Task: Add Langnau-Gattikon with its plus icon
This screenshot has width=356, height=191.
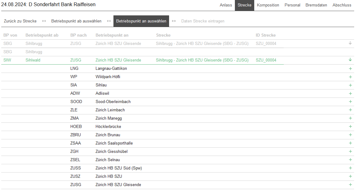Action: coord(350,69)
